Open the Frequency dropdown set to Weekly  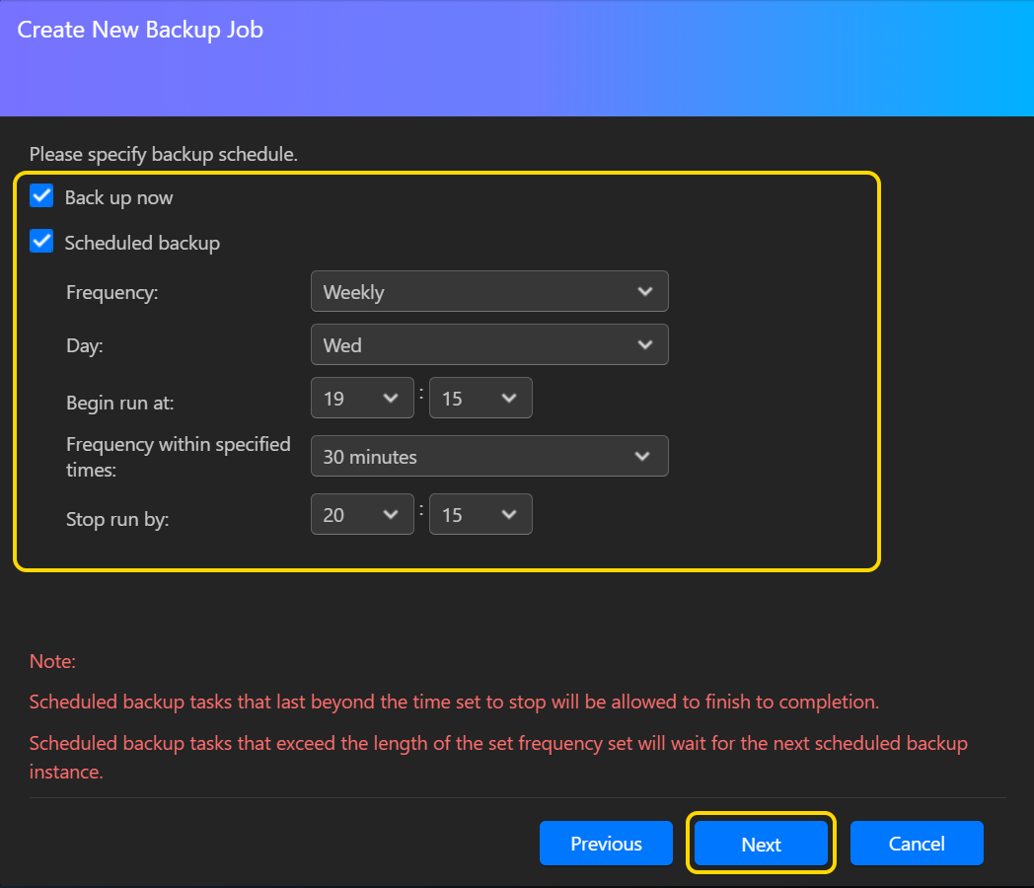tap(488, 292)
